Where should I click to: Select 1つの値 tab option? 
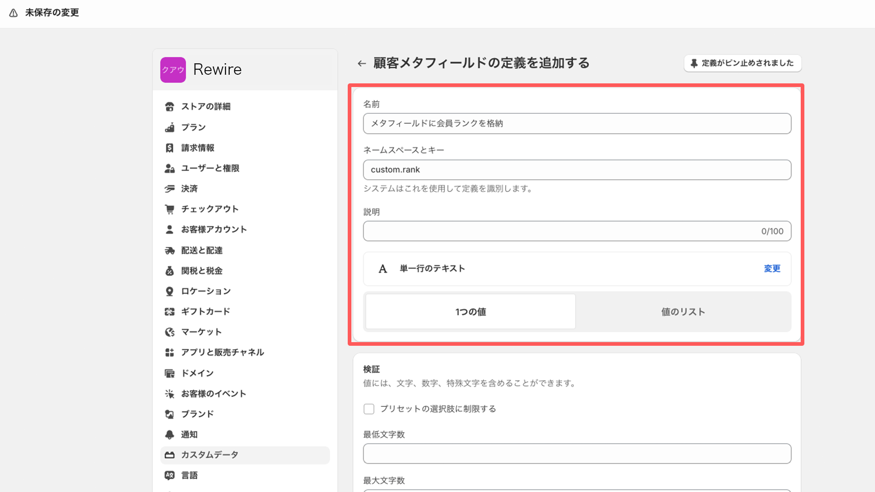[x=471, y=312]
